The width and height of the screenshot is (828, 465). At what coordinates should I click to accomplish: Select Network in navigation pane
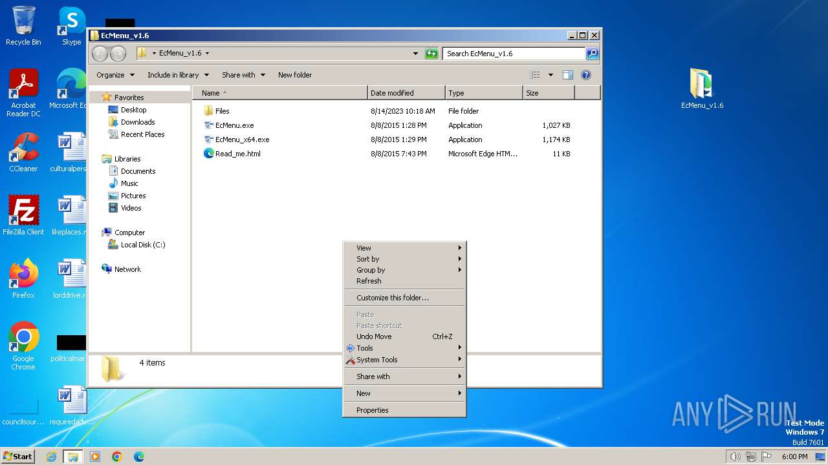coord(127,269)
